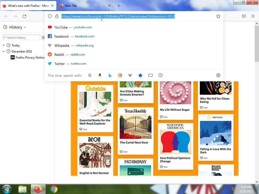Launch Google Chrome from the taskbar
This screenshot has height=194, width=259.
(x=54, y=189)
